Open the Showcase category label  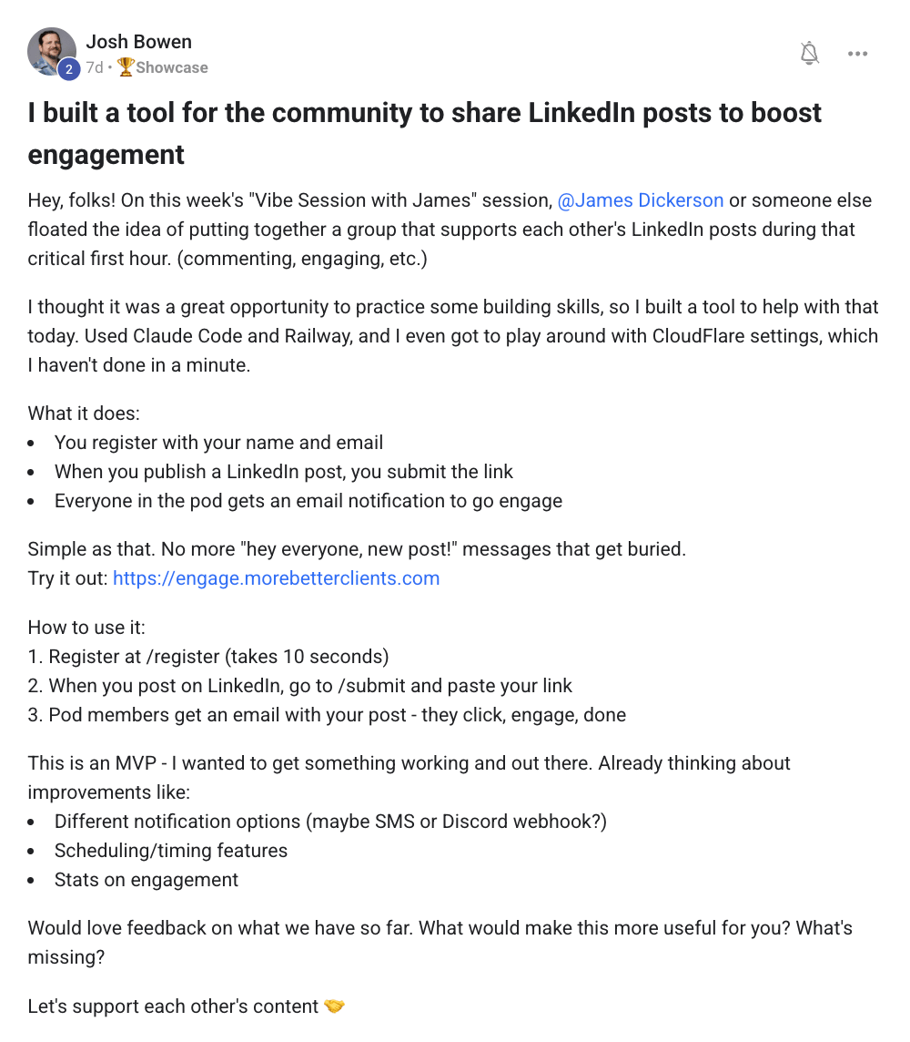[172, 67]
